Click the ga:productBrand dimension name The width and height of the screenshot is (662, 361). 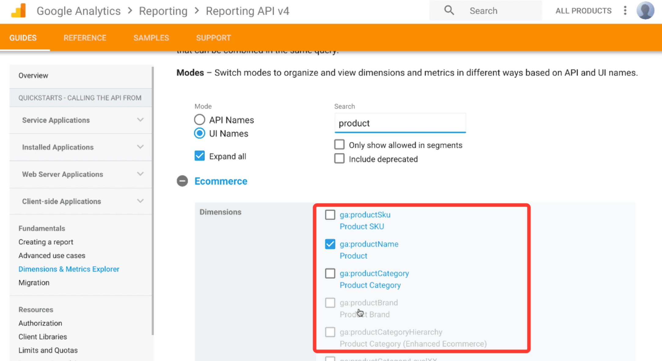(369, 303)
